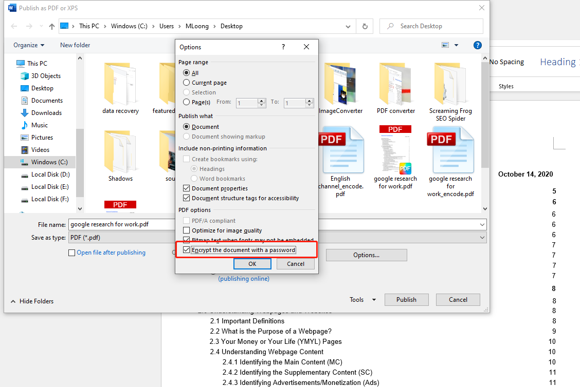Open the PDF converter folder

[x=396, y=89]
